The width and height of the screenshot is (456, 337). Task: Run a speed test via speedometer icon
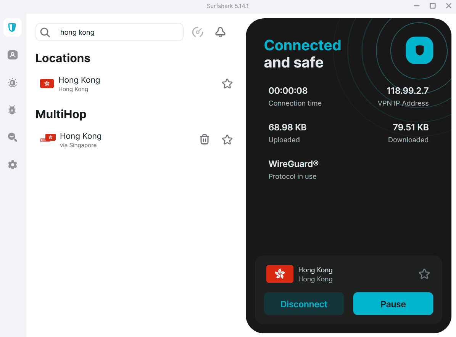pyautogui.click(x=198, y=32)
